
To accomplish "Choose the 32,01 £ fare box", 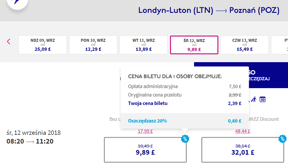I will tap(243, 150).
